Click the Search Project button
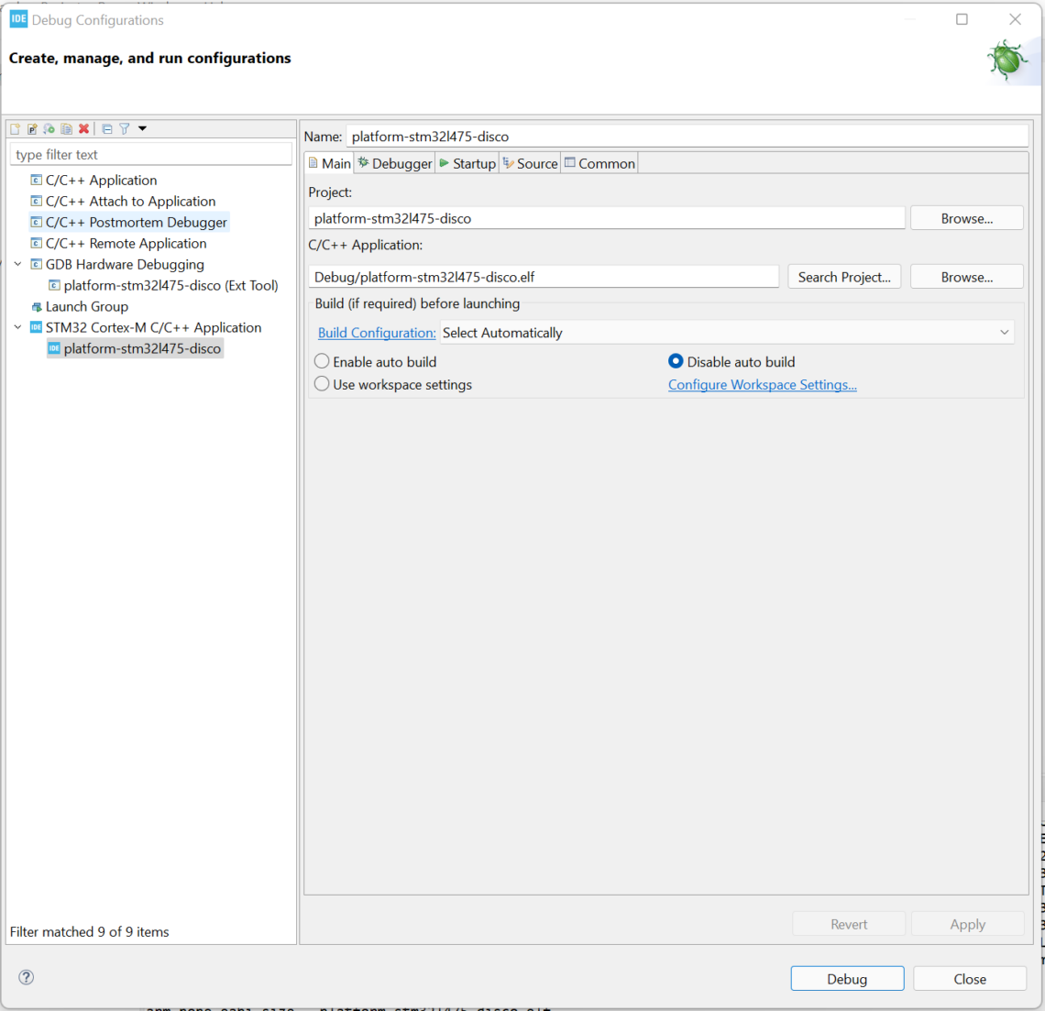 click(843, 276)
